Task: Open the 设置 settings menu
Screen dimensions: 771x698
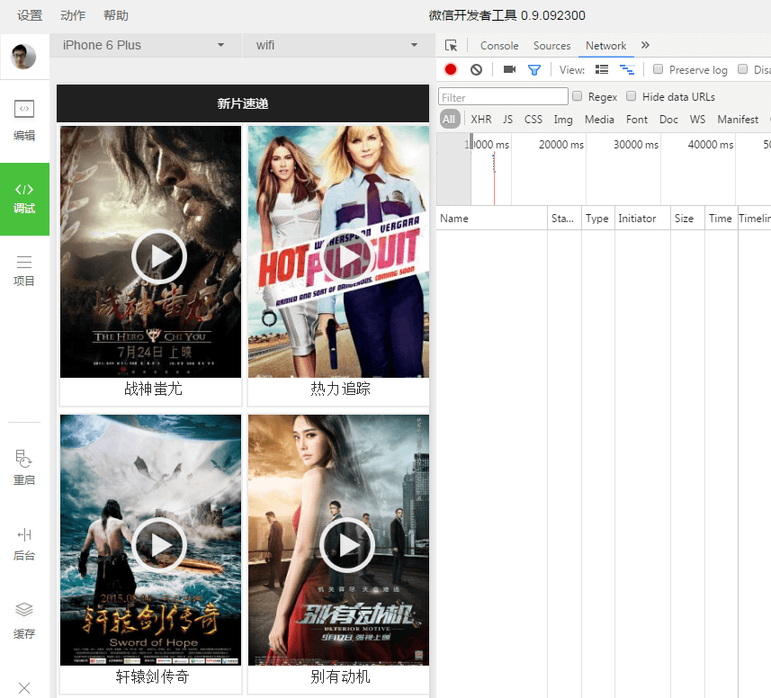Action: pos(30,15)
